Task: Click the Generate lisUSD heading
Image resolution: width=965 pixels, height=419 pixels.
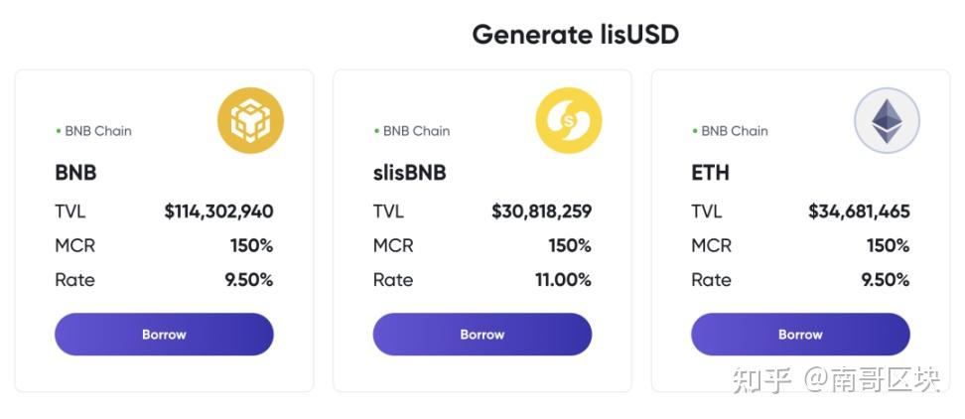Action: [x=576, y=35]
